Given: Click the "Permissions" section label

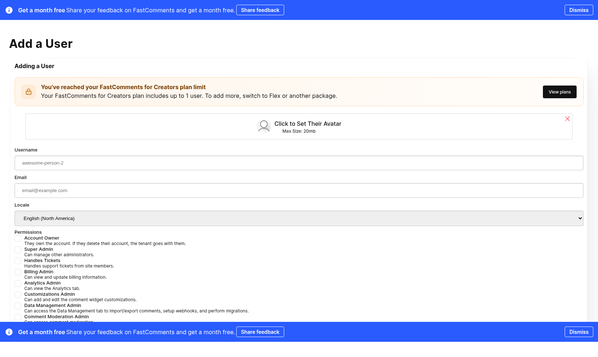Looking at the screenshot, I should coord(28,232).
